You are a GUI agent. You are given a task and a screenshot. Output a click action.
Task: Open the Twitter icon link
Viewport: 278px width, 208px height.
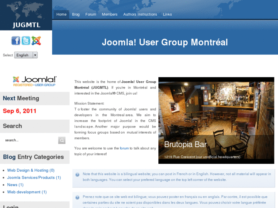pyautogui.click(x=26, y=40)
